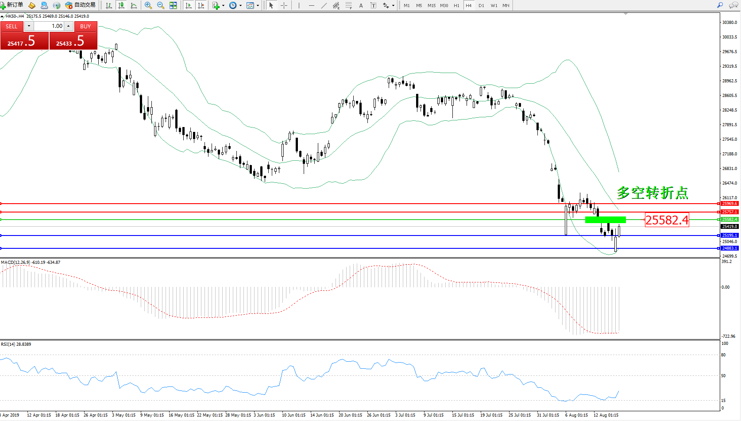Click the zoom in magnifier icon
This screenshot has height=421, width=741.
(148, 5)
